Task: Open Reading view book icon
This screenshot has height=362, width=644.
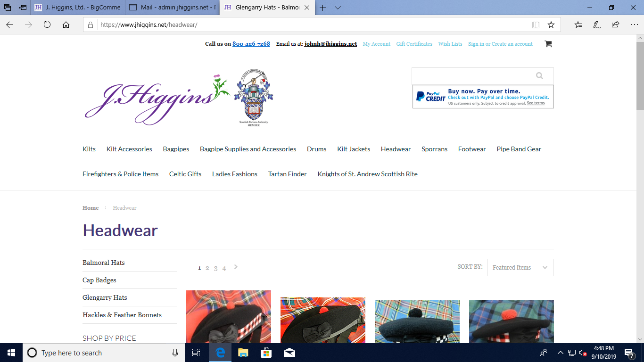Action: click(536, 25)
